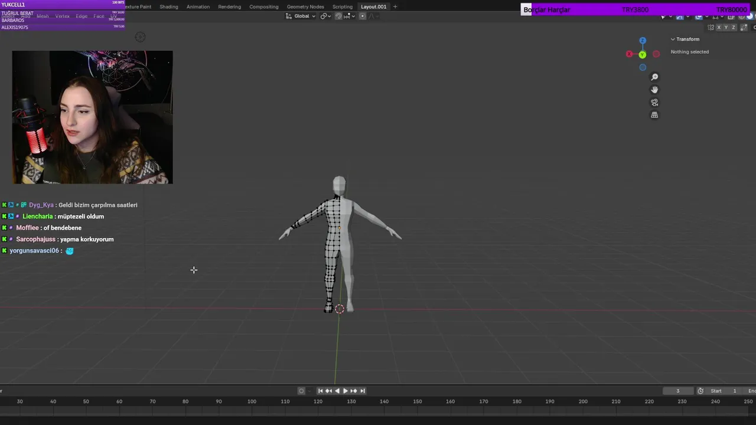Click chat username Moffiee
The image size is (756, 425).
pos(27,228)
